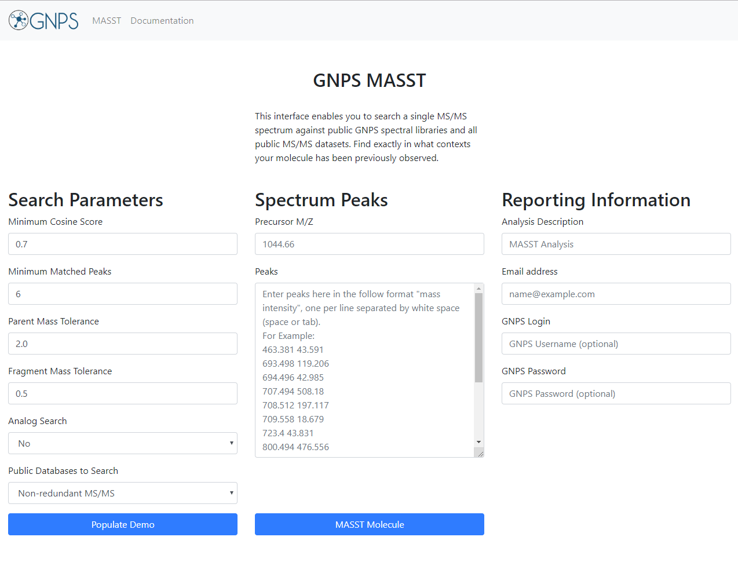This screenshot has height=566, width=738.
Task: Open the Documentation link in navbar
Action: coord(162,21)
